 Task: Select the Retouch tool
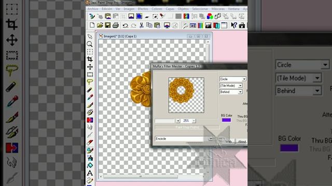coord(90,128)
